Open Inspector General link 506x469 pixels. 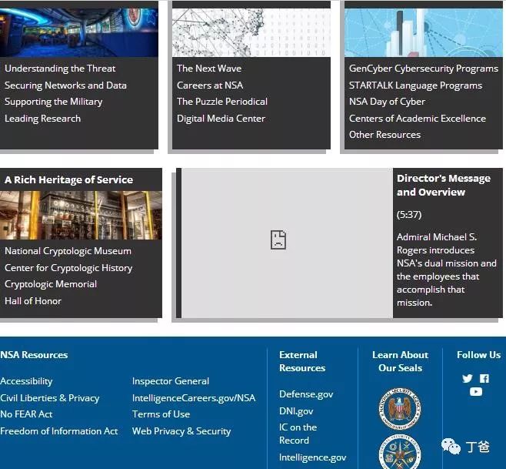click(x=171, y=381)
